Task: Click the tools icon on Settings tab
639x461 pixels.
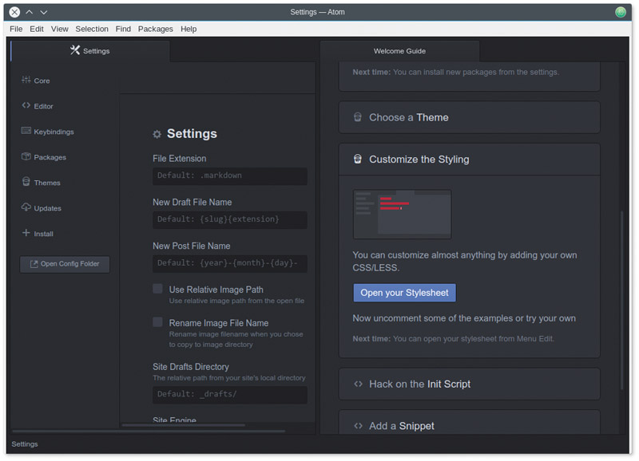Action: tap(75, 50)
